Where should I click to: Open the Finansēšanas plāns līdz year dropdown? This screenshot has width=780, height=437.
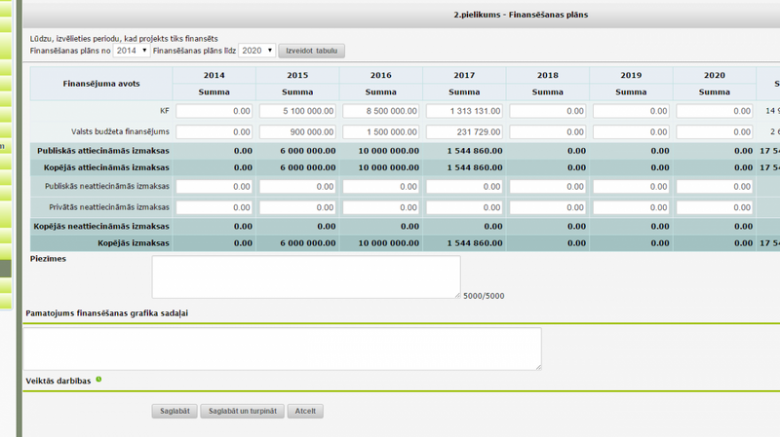(x=256, y=51)
